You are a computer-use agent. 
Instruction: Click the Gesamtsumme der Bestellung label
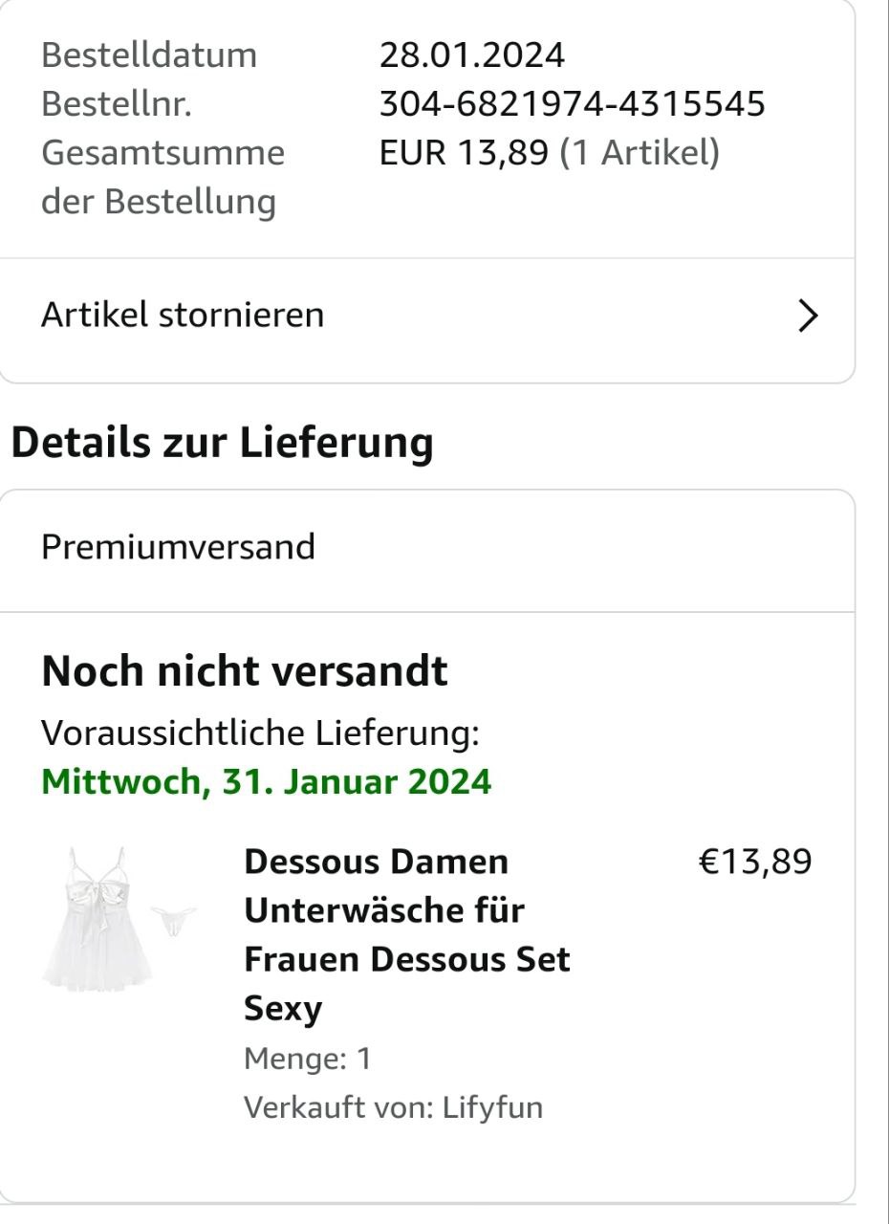click(x=163, y=177)
